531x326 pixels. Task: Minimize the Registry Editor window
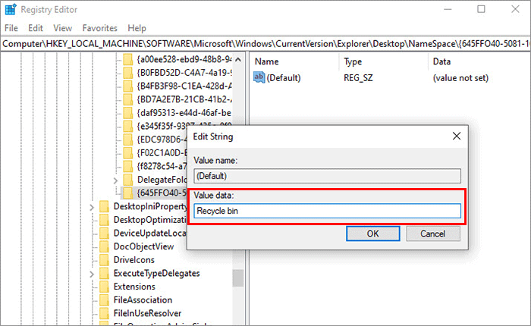point(448,10)
